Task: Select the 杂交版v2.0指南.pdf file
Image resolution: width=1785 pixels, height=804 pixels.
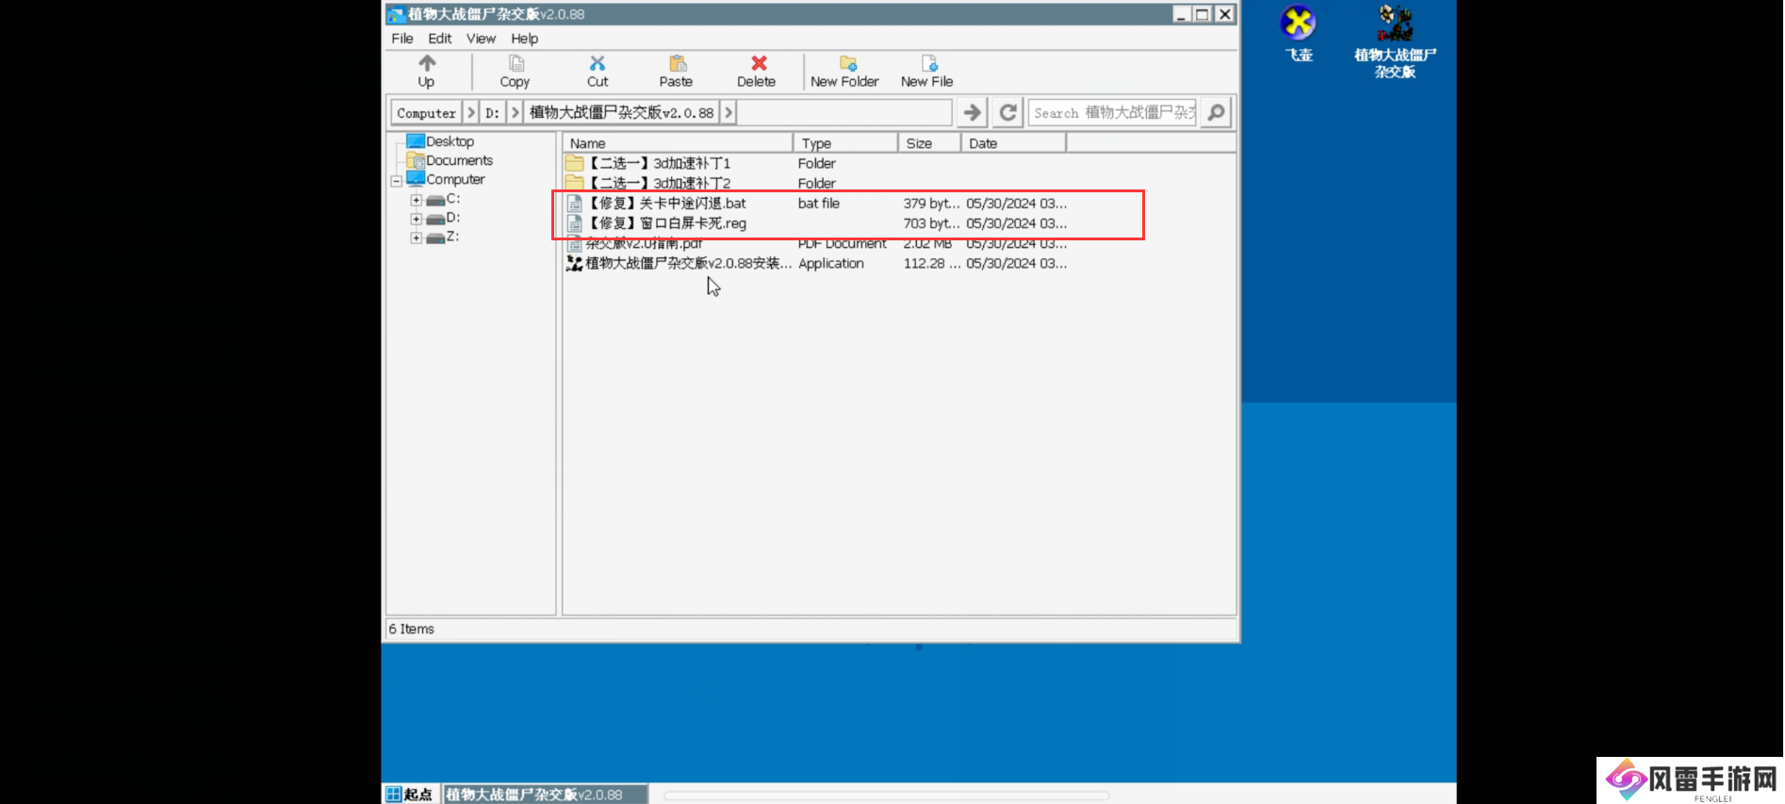Action: [x=645, y=244]
